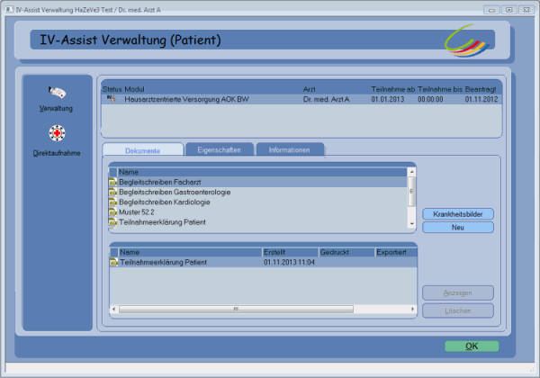The height and width of the screenshot is (378, 540).
Task: Click document icon beside Begleitschreiben Kardiologie
Action: [113, 202]
